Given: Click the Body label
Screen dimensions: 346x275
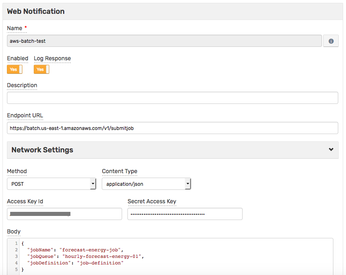Looking at the screenshot, I should (x=14, y=231).
